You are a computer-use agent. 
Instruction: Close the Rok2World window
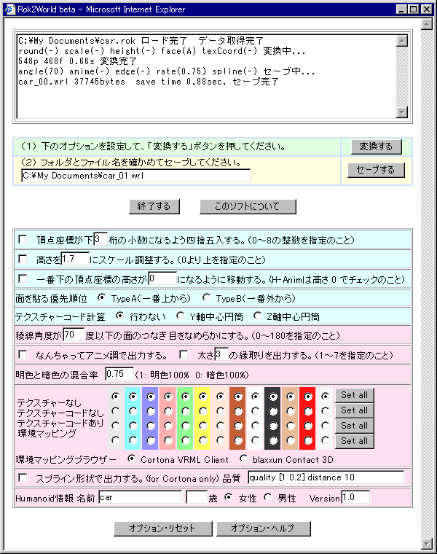pos(427,9)
